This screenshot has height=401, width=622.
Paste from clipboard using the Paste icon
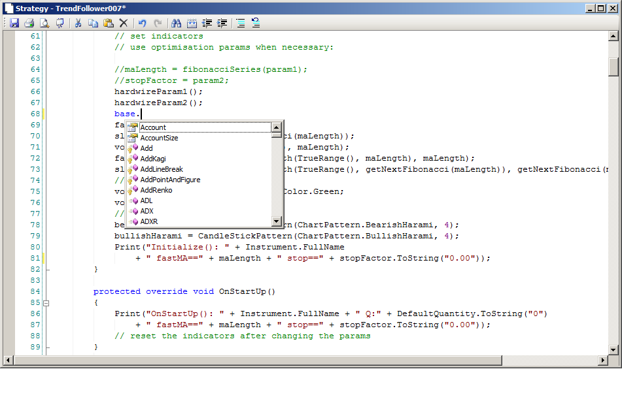click(x=109, y=23)
